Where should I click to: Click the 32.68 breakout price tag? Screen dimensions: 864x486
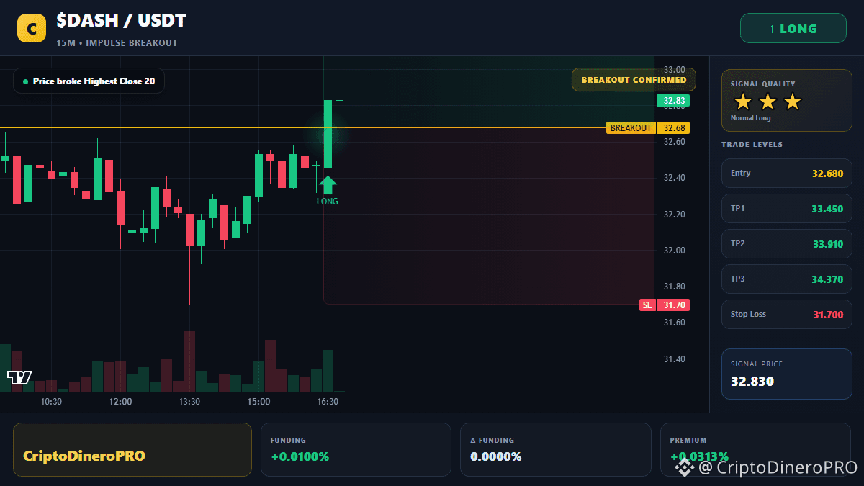pos(673,128)
